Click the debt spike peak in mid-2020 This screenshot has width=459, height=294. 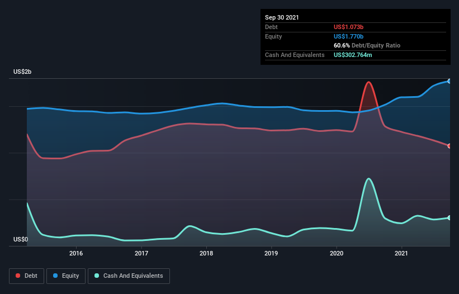(x=368, y=82)
